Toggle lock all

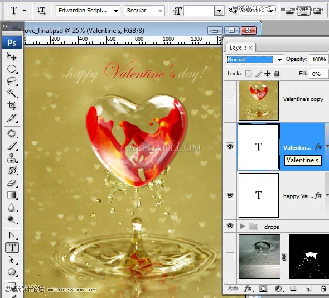277,74
